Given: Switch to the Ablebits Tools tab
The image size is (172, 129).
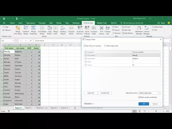Looking at the screenshot, I should click(102, 23).
